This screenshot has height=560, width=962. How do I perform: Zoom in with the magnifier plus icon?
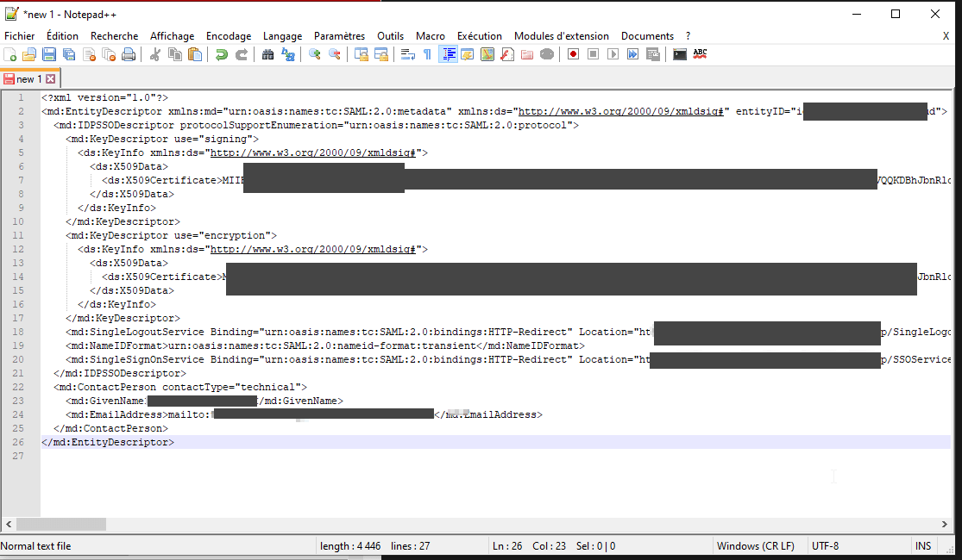[x=315, y=54]
